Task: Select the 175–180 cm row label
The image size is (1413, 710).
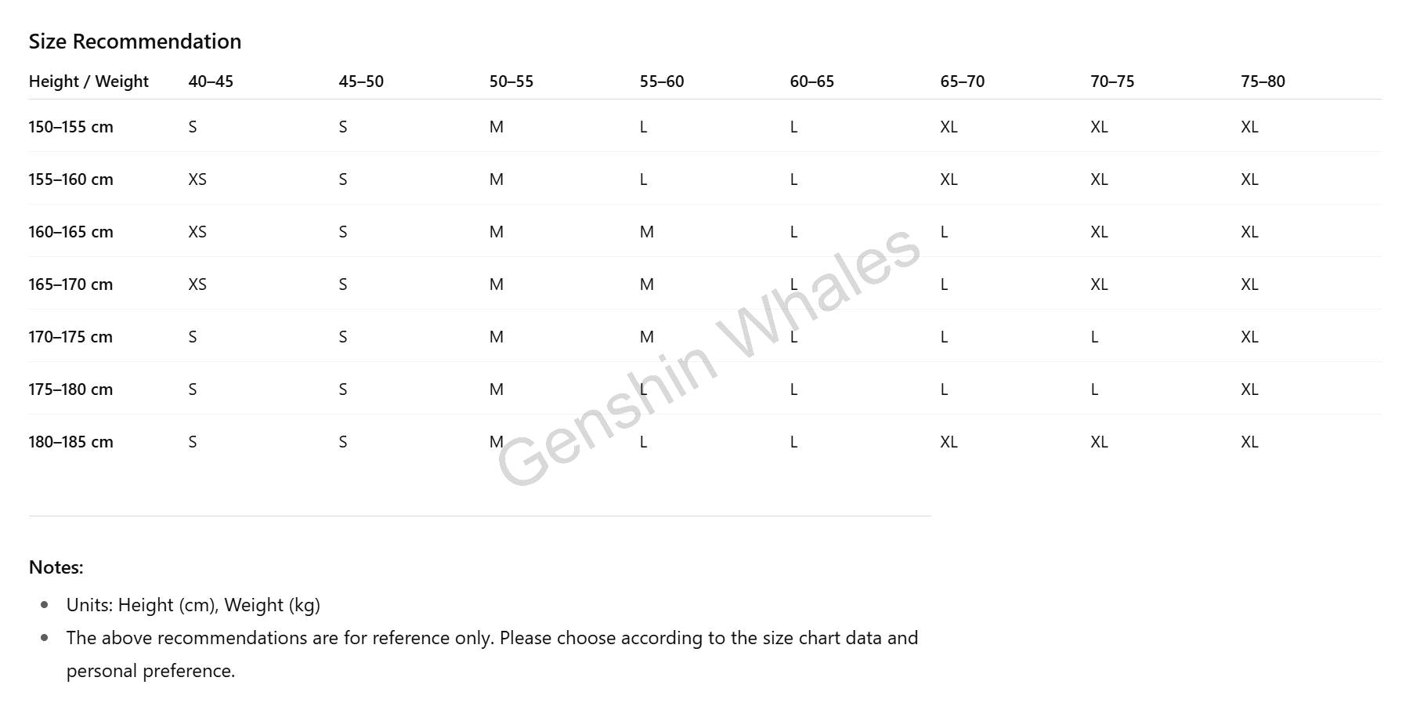Action: coord(70,389)
